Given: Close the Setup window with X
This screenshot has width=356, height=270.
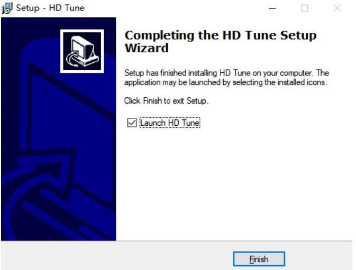Looking at the screenshot, I should [337, 8].
